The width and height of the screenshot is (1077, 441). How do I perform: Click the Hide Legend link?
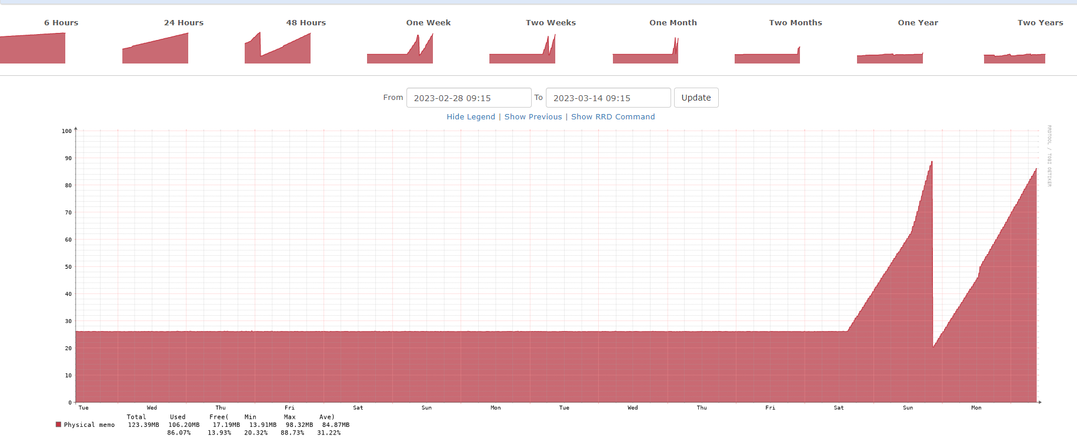click(471, 117)
